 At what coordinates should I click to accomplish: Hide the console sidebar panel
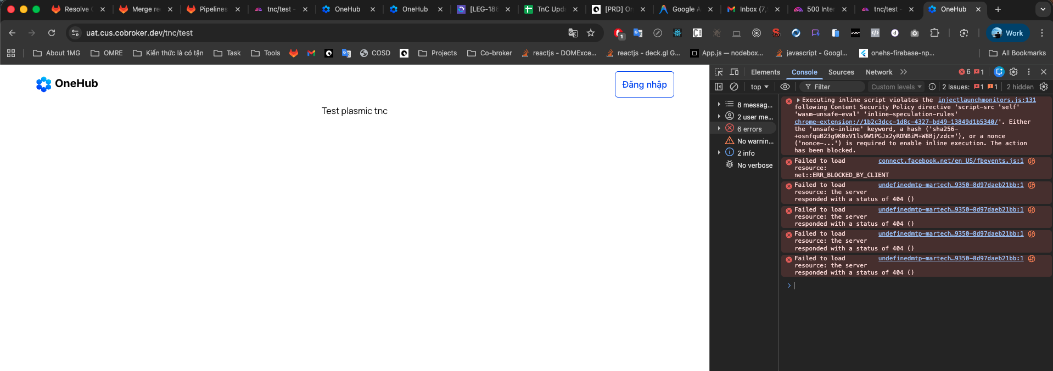(719, 87)
